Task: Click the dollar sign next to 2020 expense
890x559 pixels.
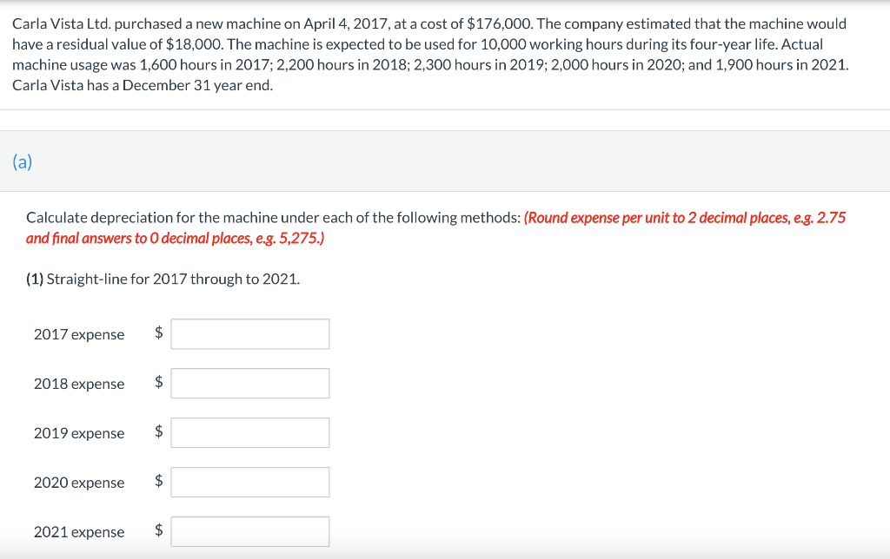Action: pos(157,482)
